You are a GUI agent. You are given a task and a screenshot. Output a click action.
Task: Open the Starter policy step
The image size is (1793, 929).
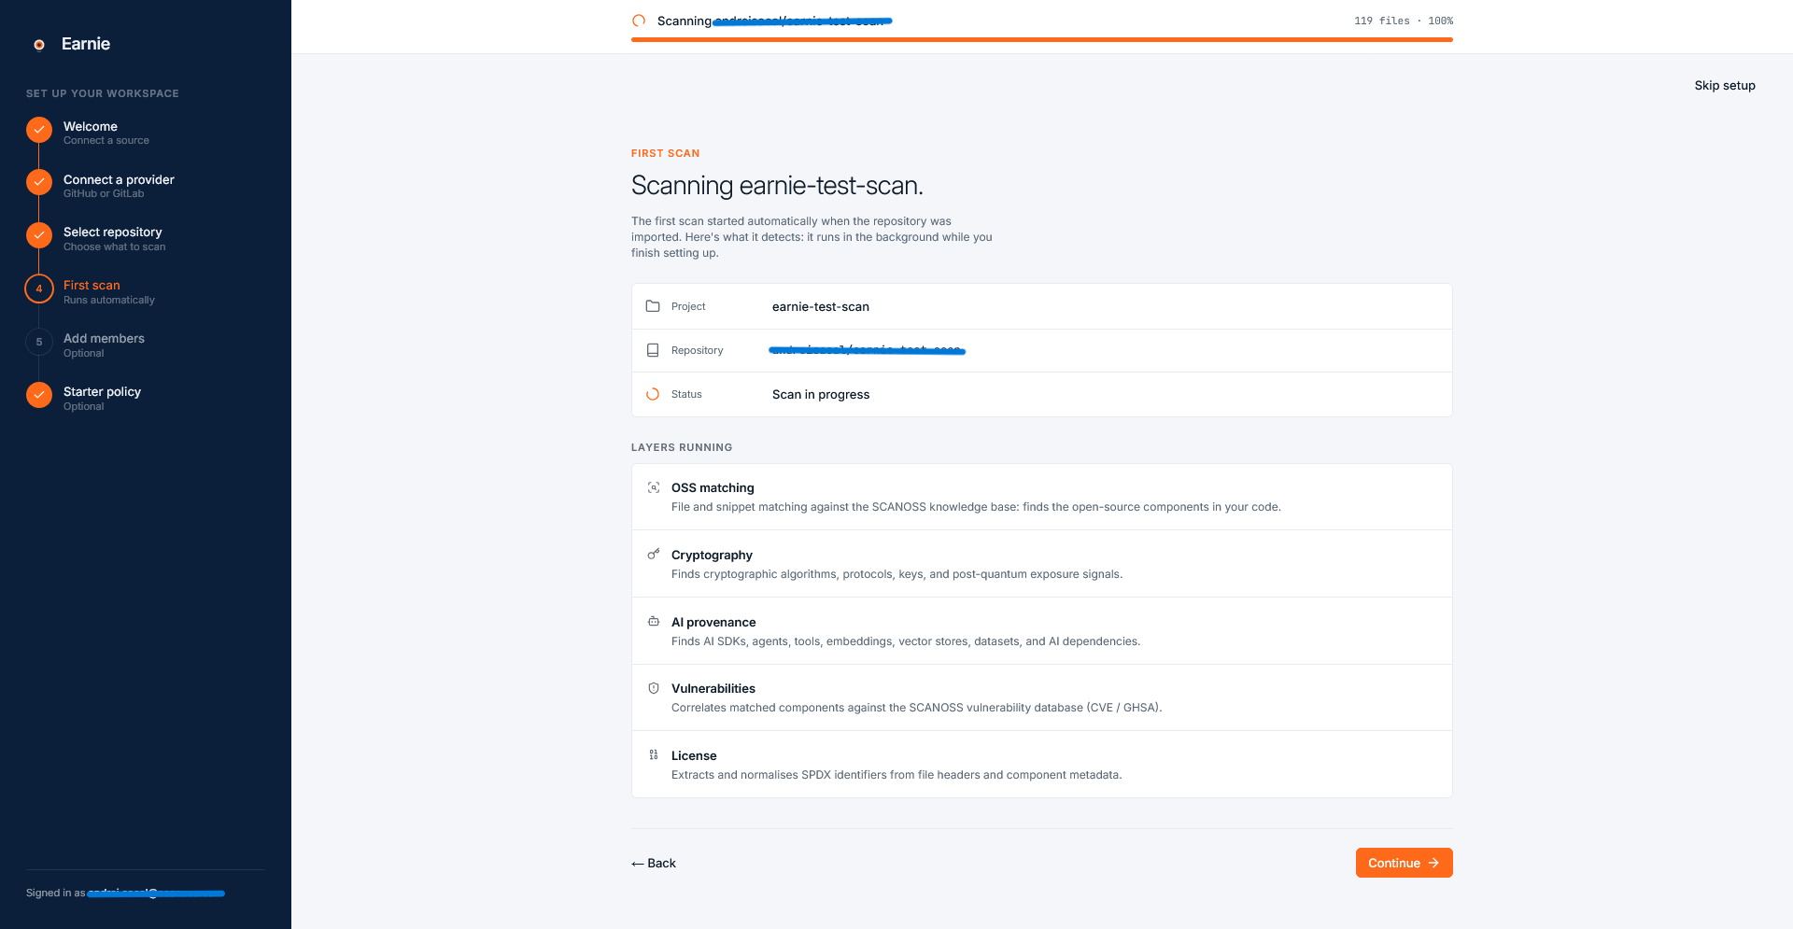pos(102,398)
